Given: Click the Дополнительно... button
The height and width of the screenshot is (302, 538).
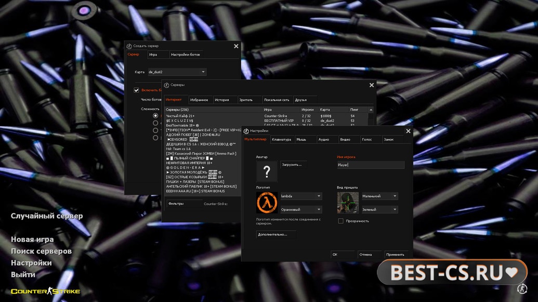Looking at the screenshot, I should pyautogui.click(x=276, y=235).
